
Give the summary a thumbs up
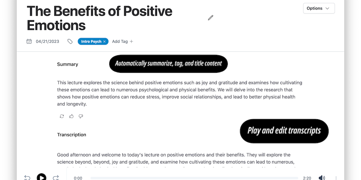pos(72,116)
